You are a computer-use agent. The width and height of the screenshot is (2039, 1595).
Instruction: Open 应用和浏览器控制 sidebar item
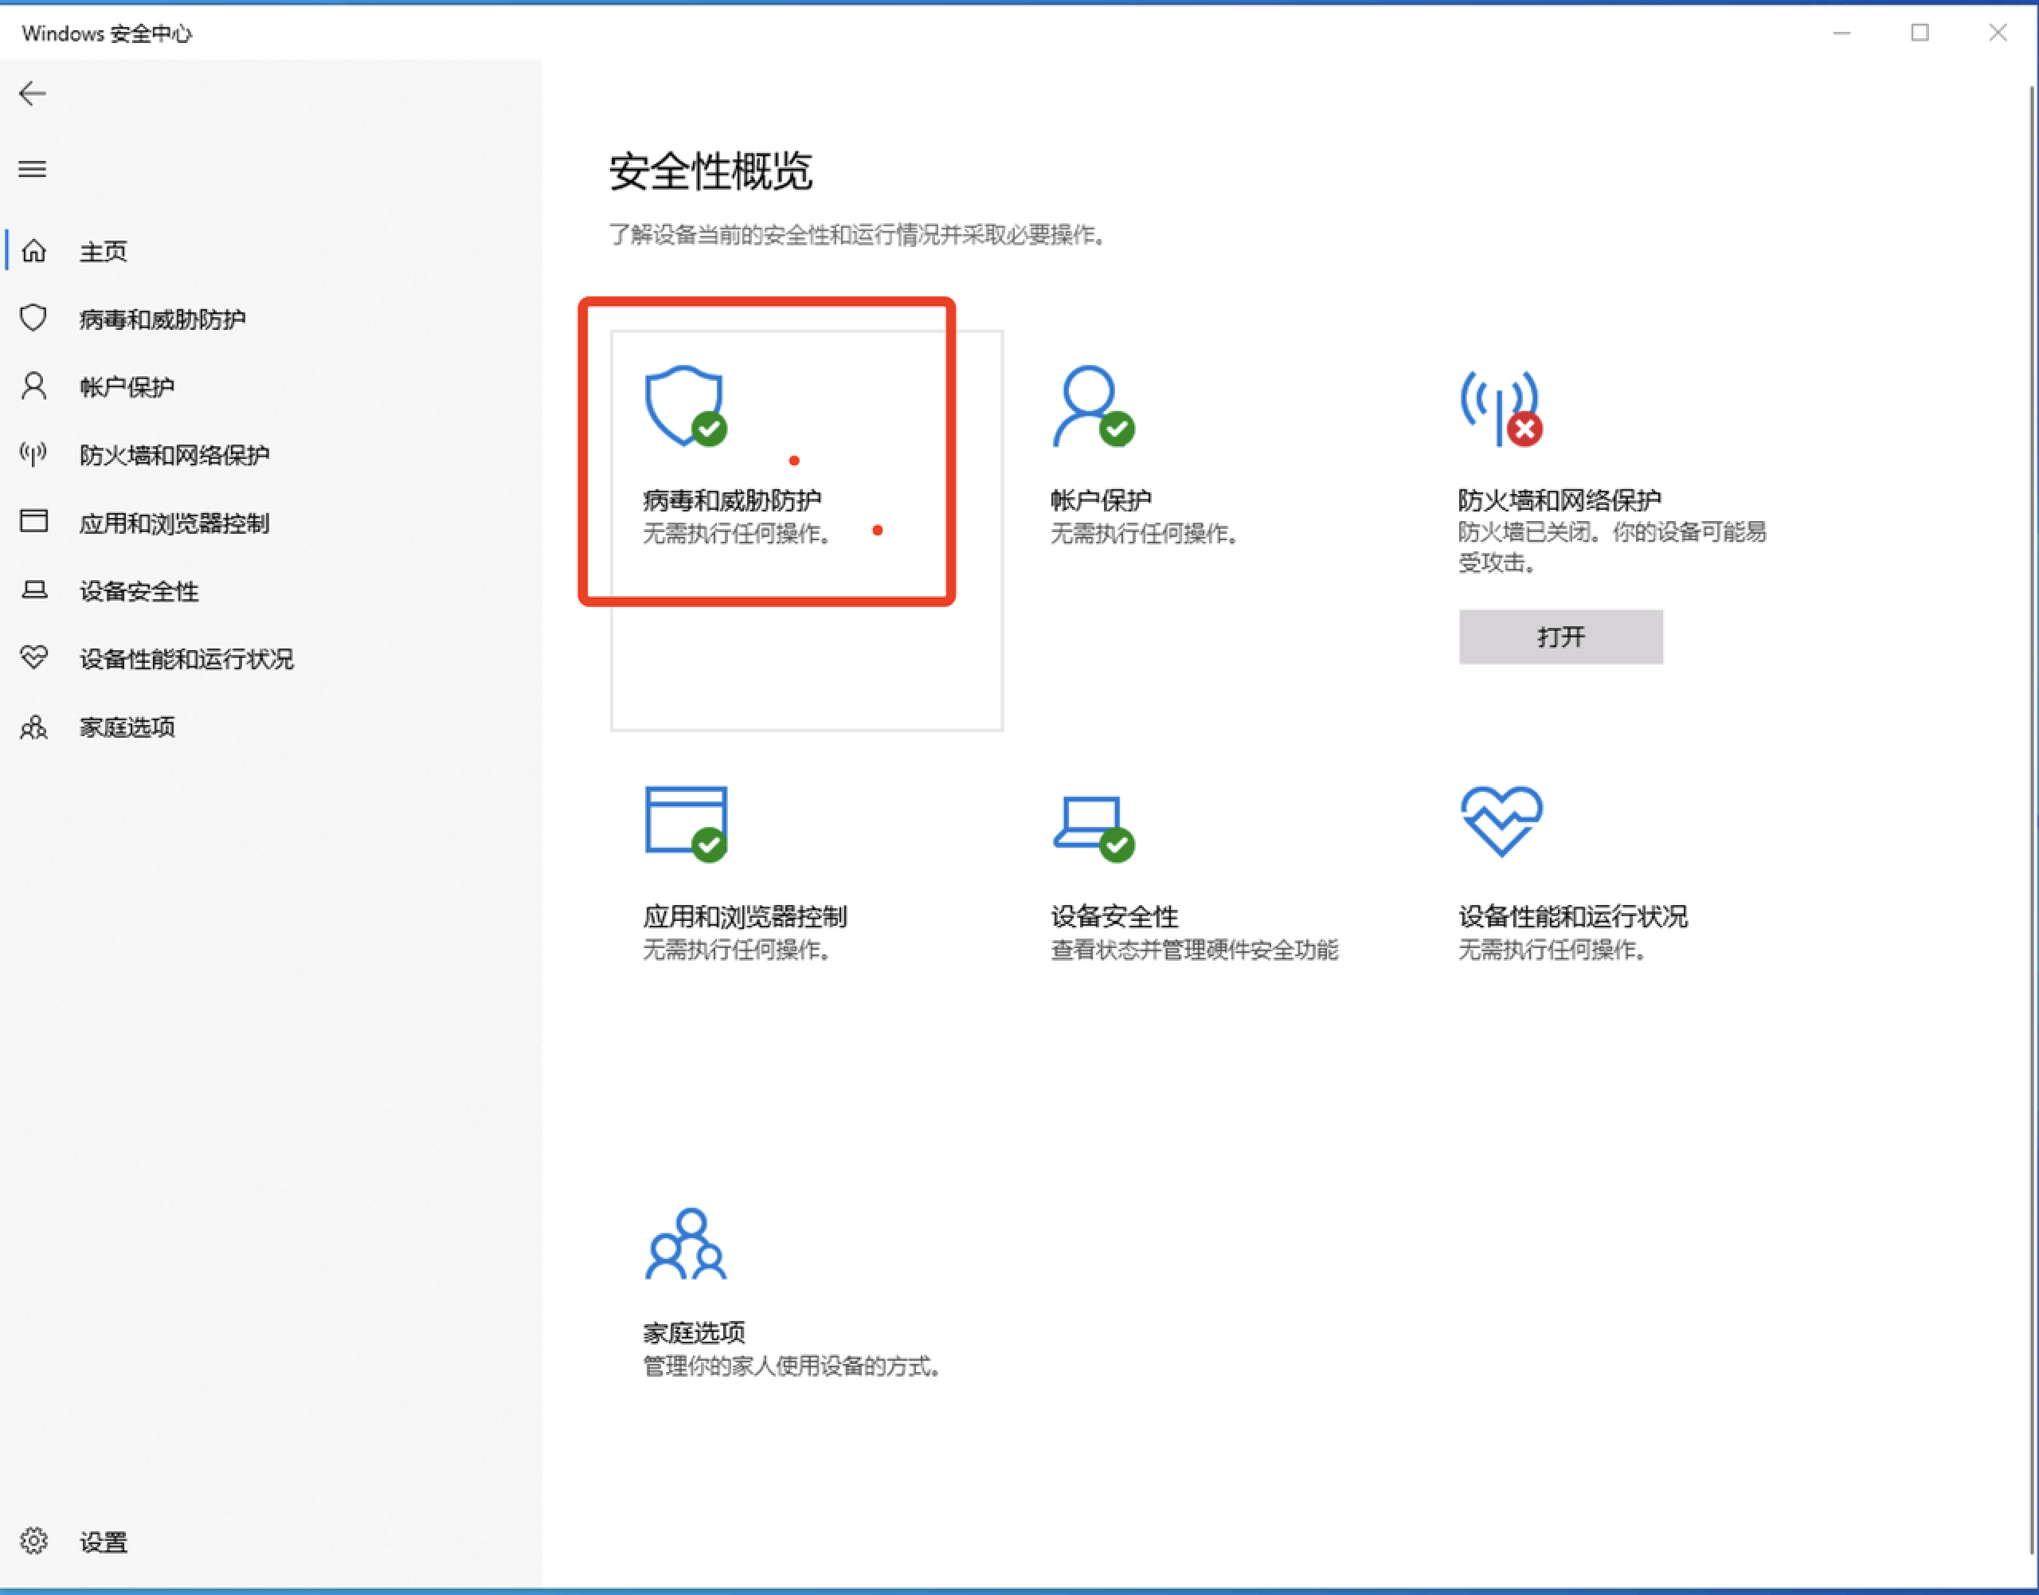click(271, 523)
